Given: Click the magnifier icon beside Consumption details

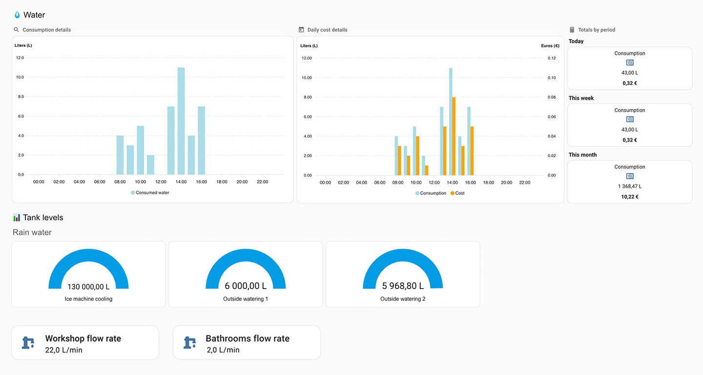Looking at the screenshot, I should [17, 30].
